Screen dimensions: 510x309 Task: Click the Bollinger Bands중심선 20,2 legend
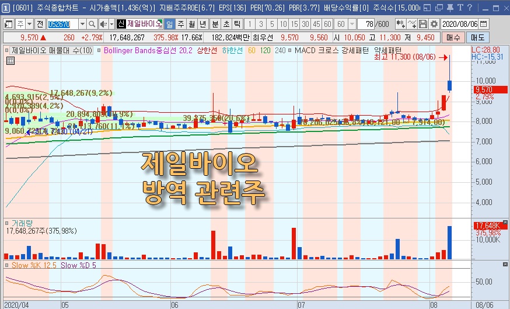click(148, 50)
